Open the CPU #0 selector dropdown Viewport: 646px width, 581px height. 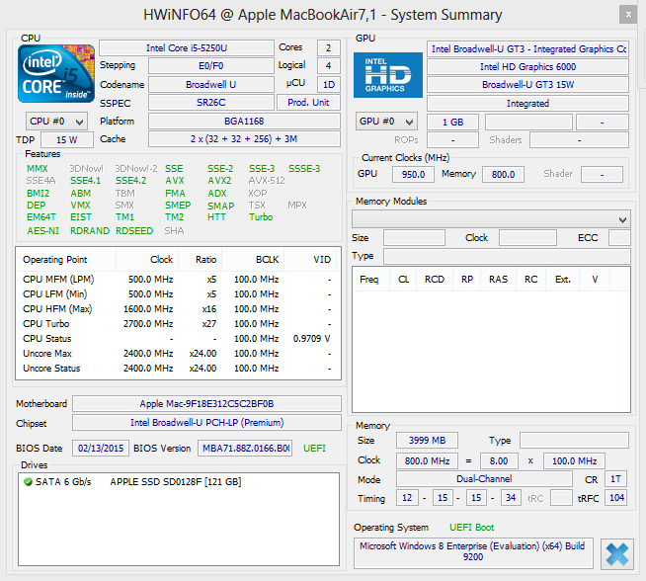pos(56,121)
